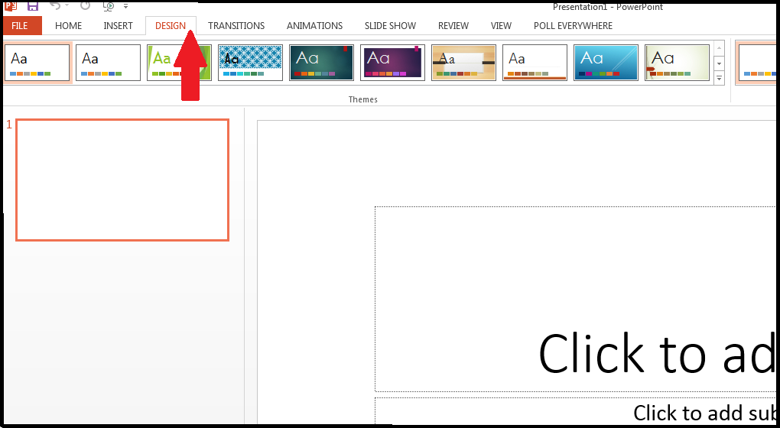Click the PowerPoint application logo icon
Image resolution: width=780 pixels, height=428 pixels.
[10, 5]
